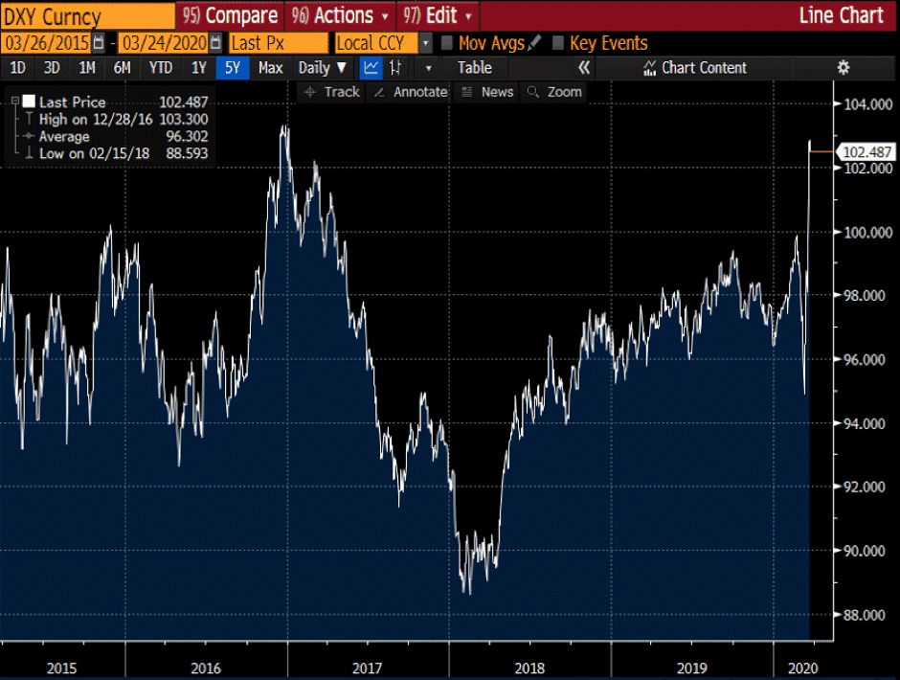Collapse panel with double chevron icon
Screen dimensions: 900x680
coord(584,68)
